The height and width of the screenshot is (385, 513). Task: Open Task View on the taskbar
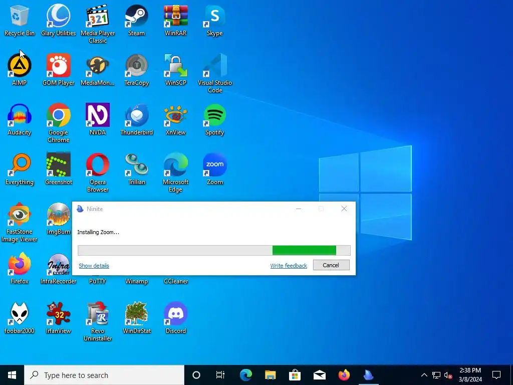(220, 375)
